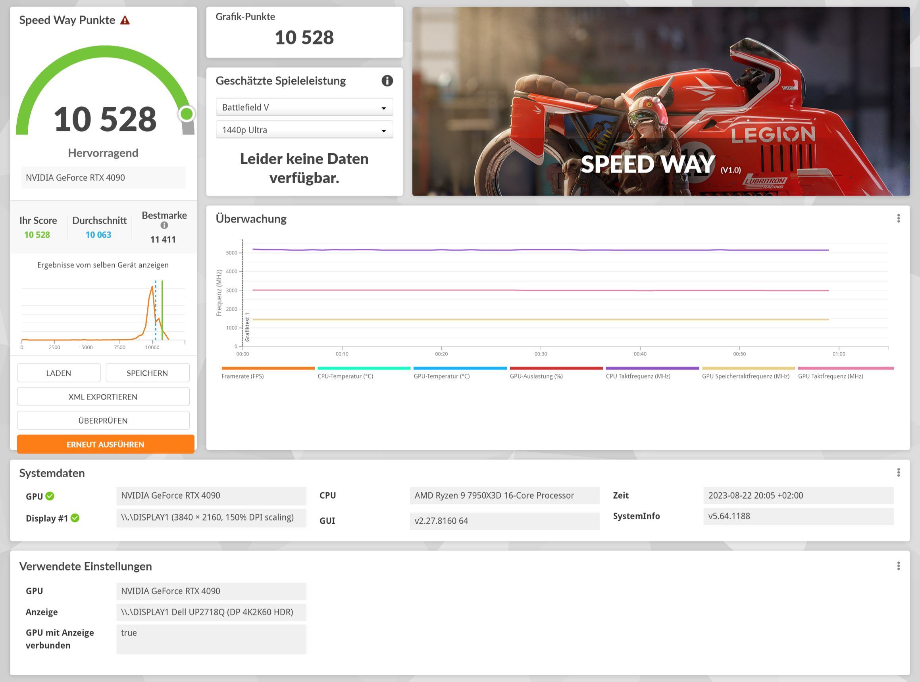Open the three-dot menu in Überwachung panel
The image size is (920, 682).
(898, 218)
